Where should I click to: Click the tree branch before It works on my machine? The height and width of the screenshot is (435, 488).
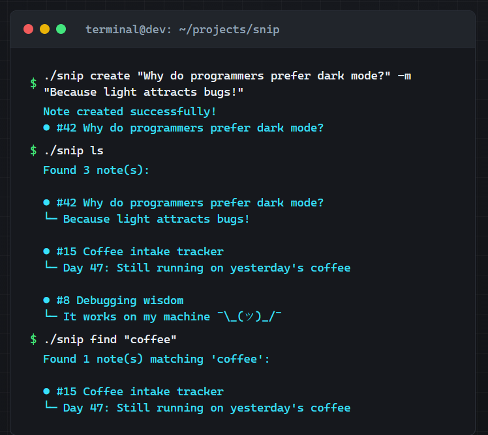50,315
